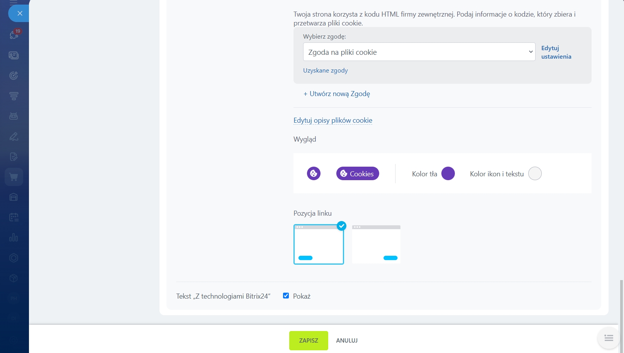Click Edytuj ustawienia link

tap(556, 52)
